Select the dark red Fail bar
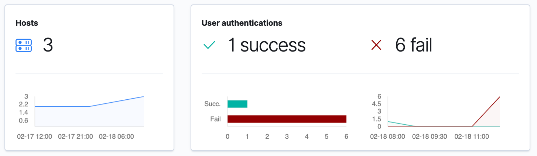The image size is (537, 156). click(x=287, y=119)
